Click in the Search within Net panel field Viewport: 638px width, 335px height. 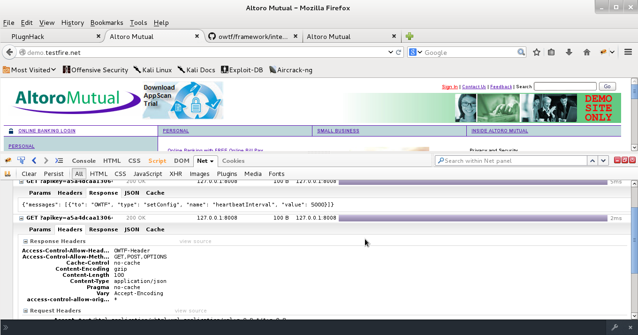(511, 160)
